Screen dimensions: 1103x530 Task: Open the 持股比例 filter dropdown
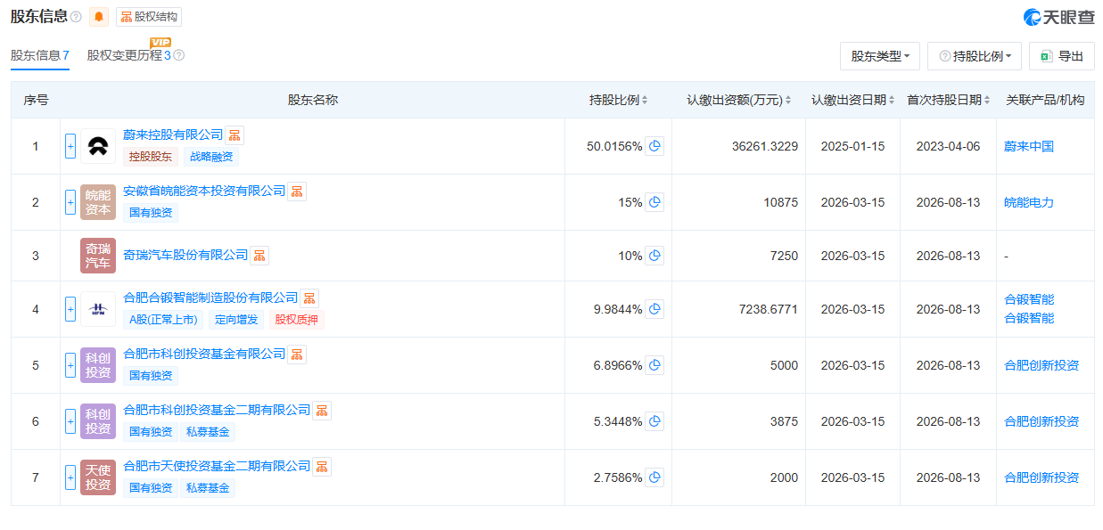(975, 56)
